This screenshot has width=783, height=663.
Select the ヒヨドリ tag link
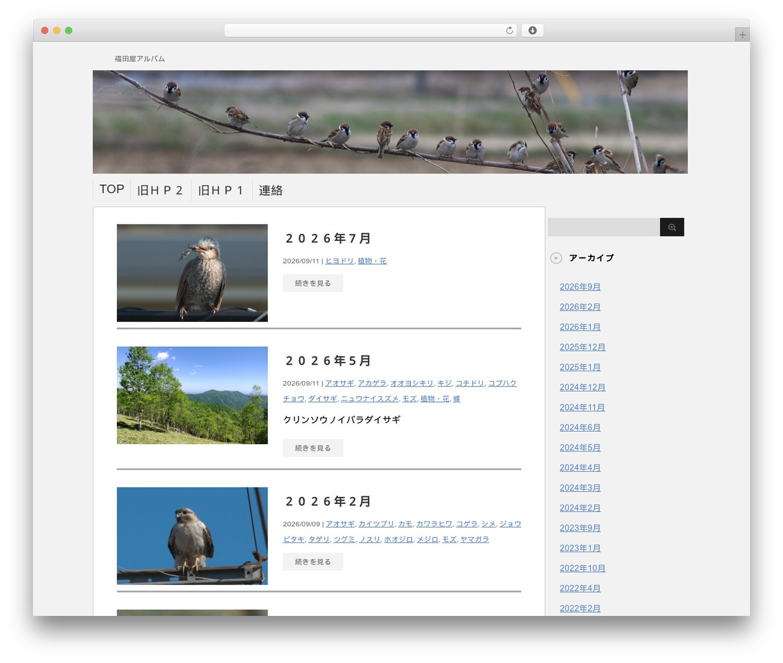click(x=340, y=261)
